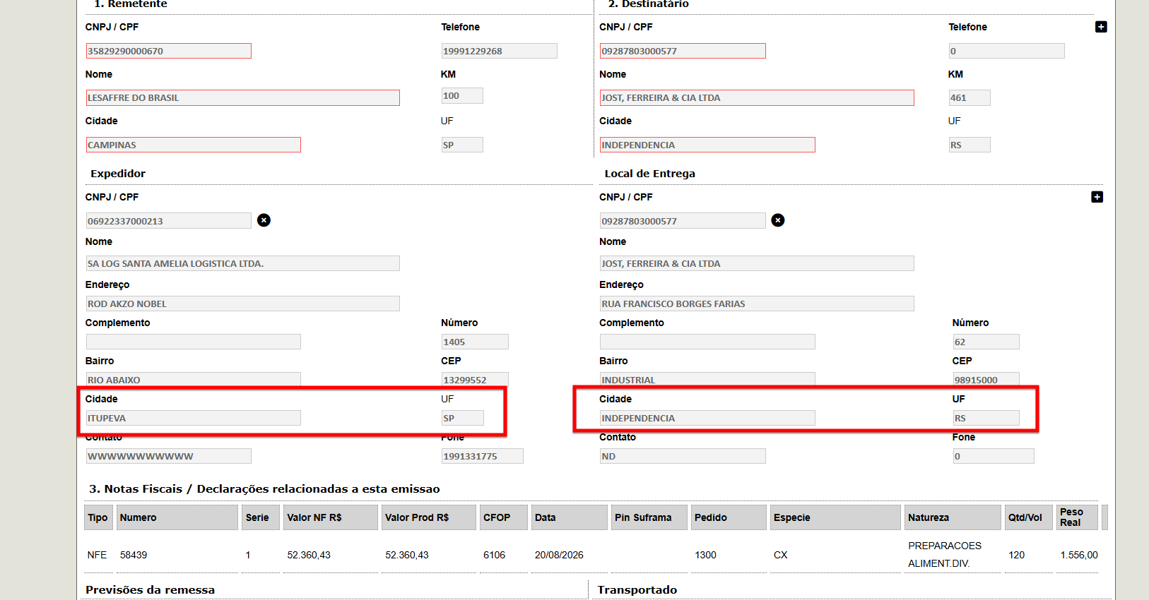The image size is (1149, 600).
Task: Focus the Contato field showing ND
Action: point(683,456)
